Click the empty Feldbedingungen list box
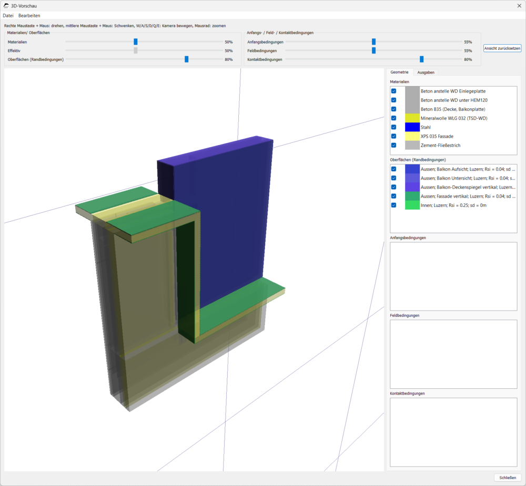The width and height of the screenshot is (526, 486). click(453, 354)
